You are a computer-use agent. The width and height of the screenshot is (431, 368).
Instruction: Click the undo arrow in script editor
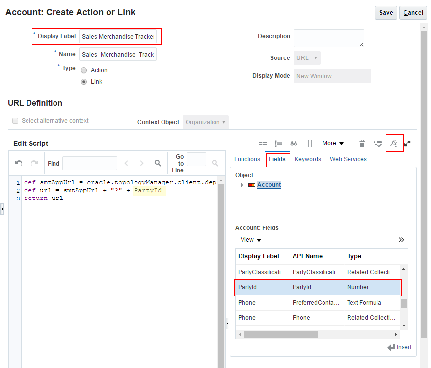point(19,163)
